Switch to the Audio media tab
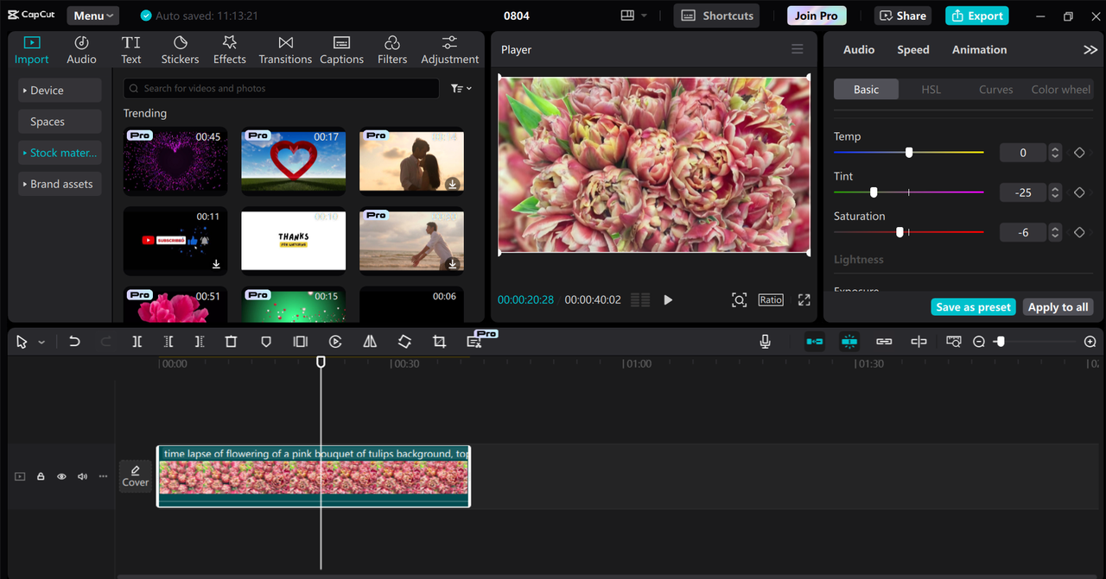 (x=81, y=50)
